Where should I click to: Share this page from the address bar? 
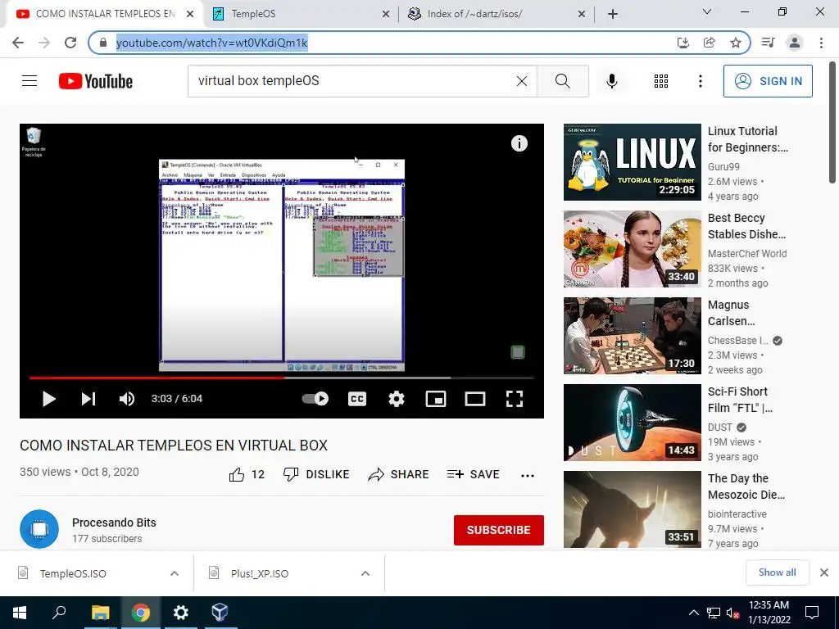(709, 43)
